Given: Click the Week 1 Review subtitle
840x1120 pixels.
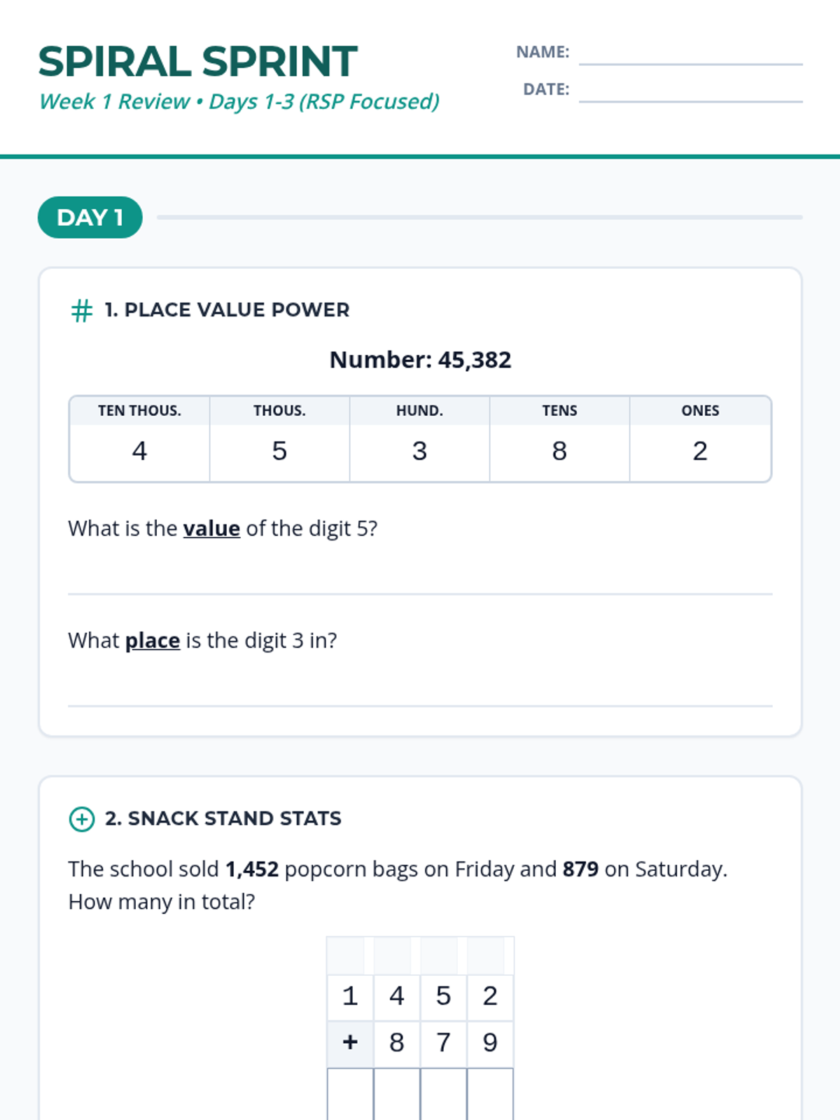Looking at the screenshot, I should pyautogui.click(x=239, y=101).
